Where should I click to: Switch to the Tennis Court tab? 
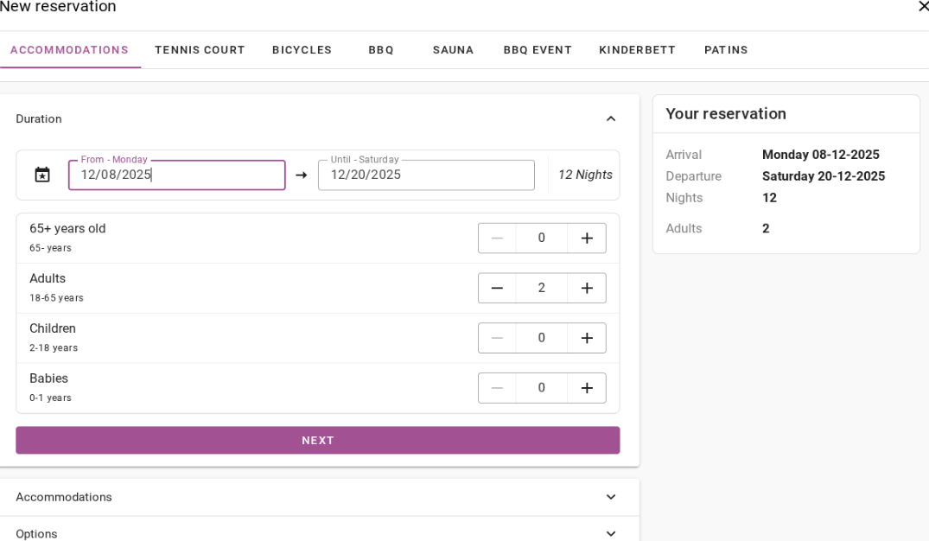[200, 50]
